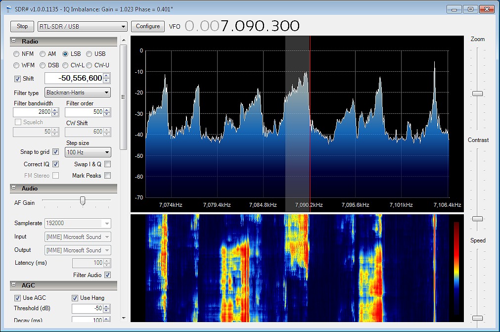
Task: Toggle Swap I & Q checkbox
Action: click(107, 164)
